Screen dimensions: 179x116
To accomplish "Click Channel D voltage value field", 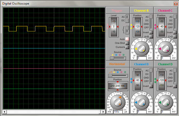I will (166, 112).
